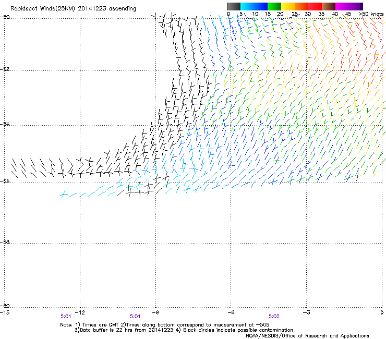Click the -3 longitude axis label
The width and height of the screenshot is (386, 339).
306,312
